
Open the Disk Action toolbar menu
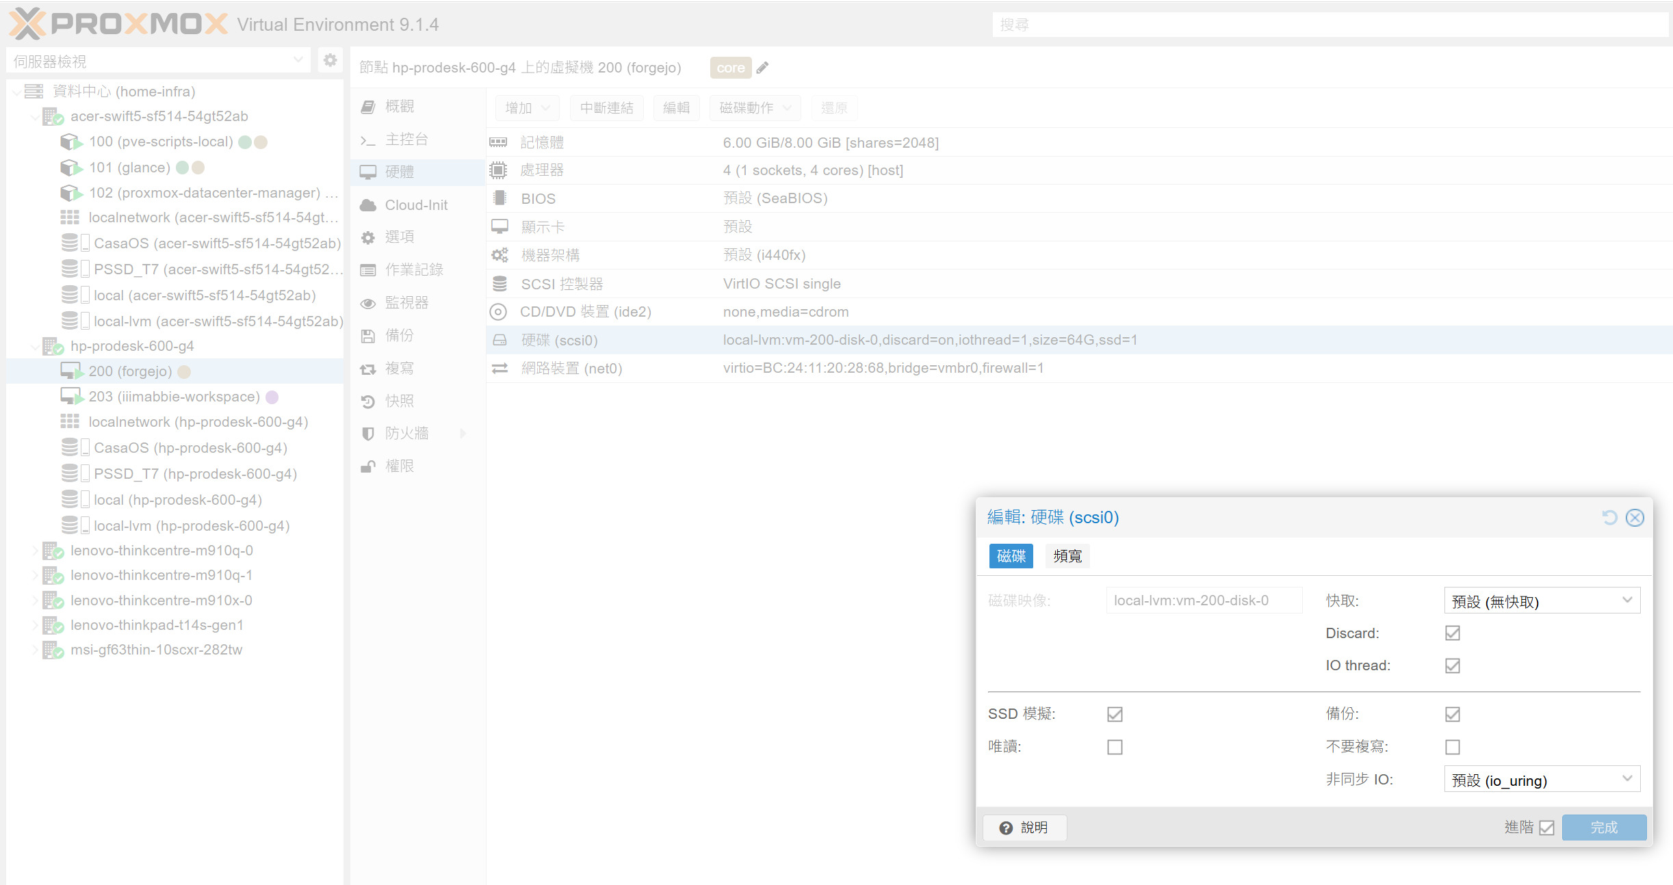point(755,108)
